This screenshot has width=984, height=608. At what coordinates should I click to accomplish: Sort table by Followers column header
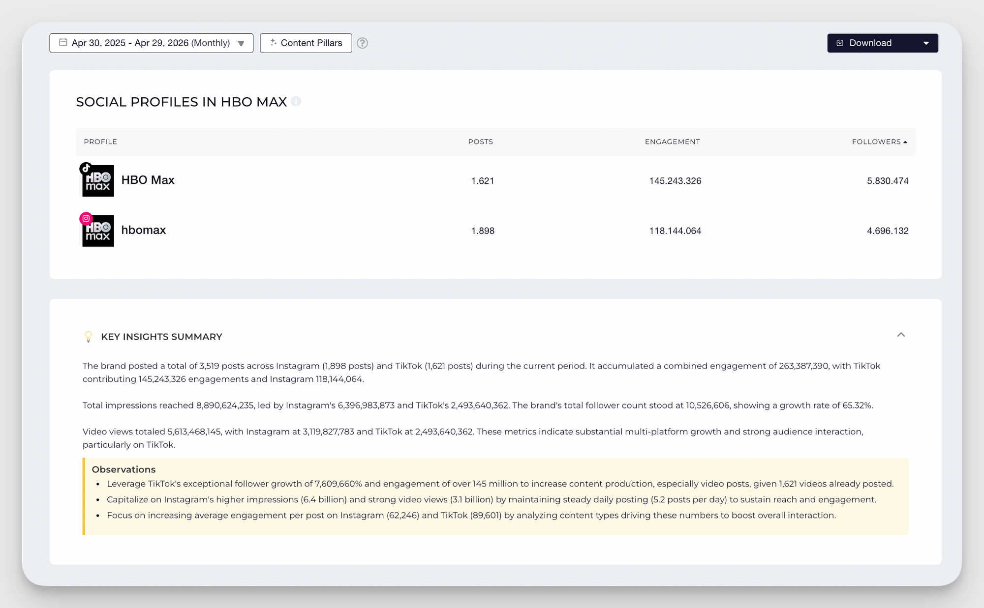[x=879, y=142]
